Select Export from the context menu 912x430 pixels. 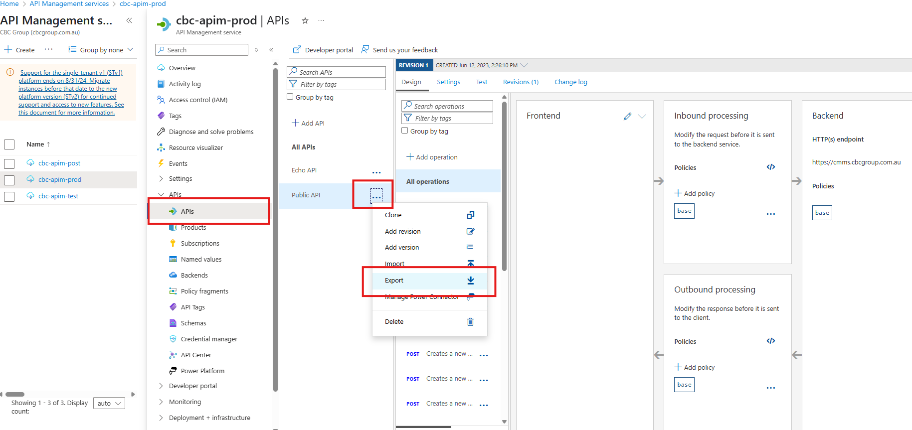coord(394,281)
